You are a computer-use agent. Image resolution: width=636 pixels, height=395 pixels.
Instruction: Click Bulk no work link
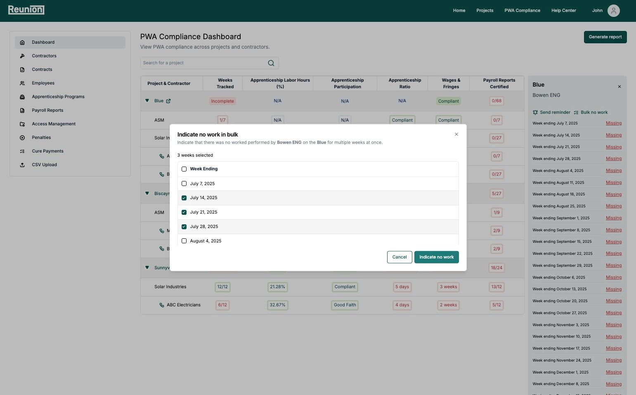click(594, 113)
